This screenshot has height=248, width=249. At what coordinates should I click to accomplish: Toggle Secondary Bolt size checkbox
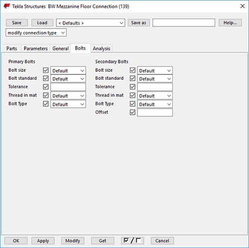pos(132,70)
